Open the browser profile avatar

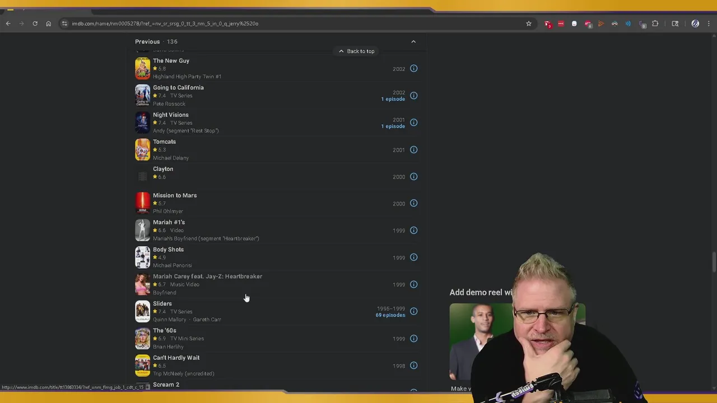[x=695, y=24]
